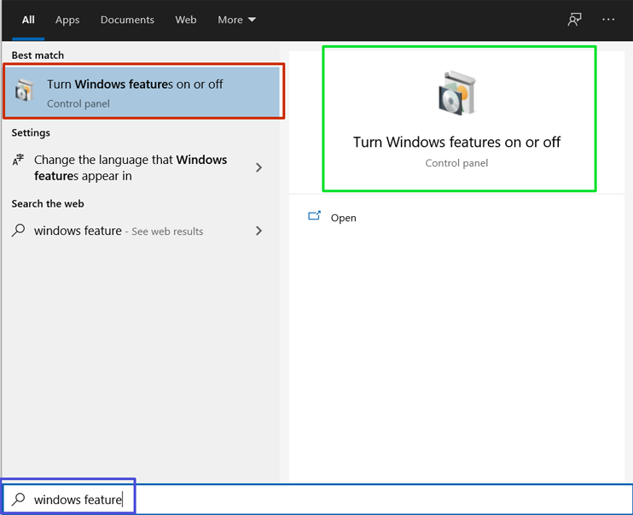Image resolution: width=633 pixels, height=515 pixels.
Task: Click the language settings icon
Action: [x=18, y=160]
